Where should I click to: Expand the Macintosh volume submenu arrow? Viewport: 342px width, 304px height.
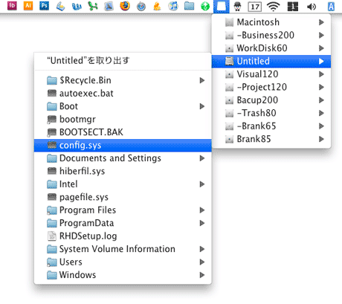(321, 22)
